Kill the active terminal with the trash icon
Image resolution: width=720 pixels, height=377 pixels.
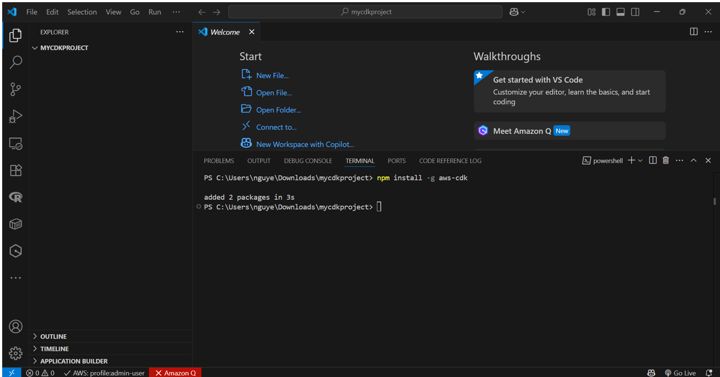point(665,160)
